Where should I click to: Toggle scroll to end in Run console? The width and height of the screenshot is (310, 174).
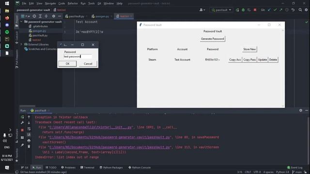pyautogui.click(x=29, y=134)
